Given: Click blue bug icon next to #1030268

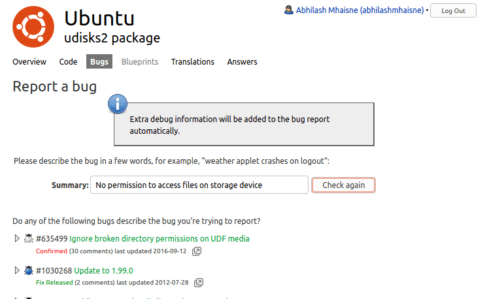Looking at the screenshot, I should (29, 270).
